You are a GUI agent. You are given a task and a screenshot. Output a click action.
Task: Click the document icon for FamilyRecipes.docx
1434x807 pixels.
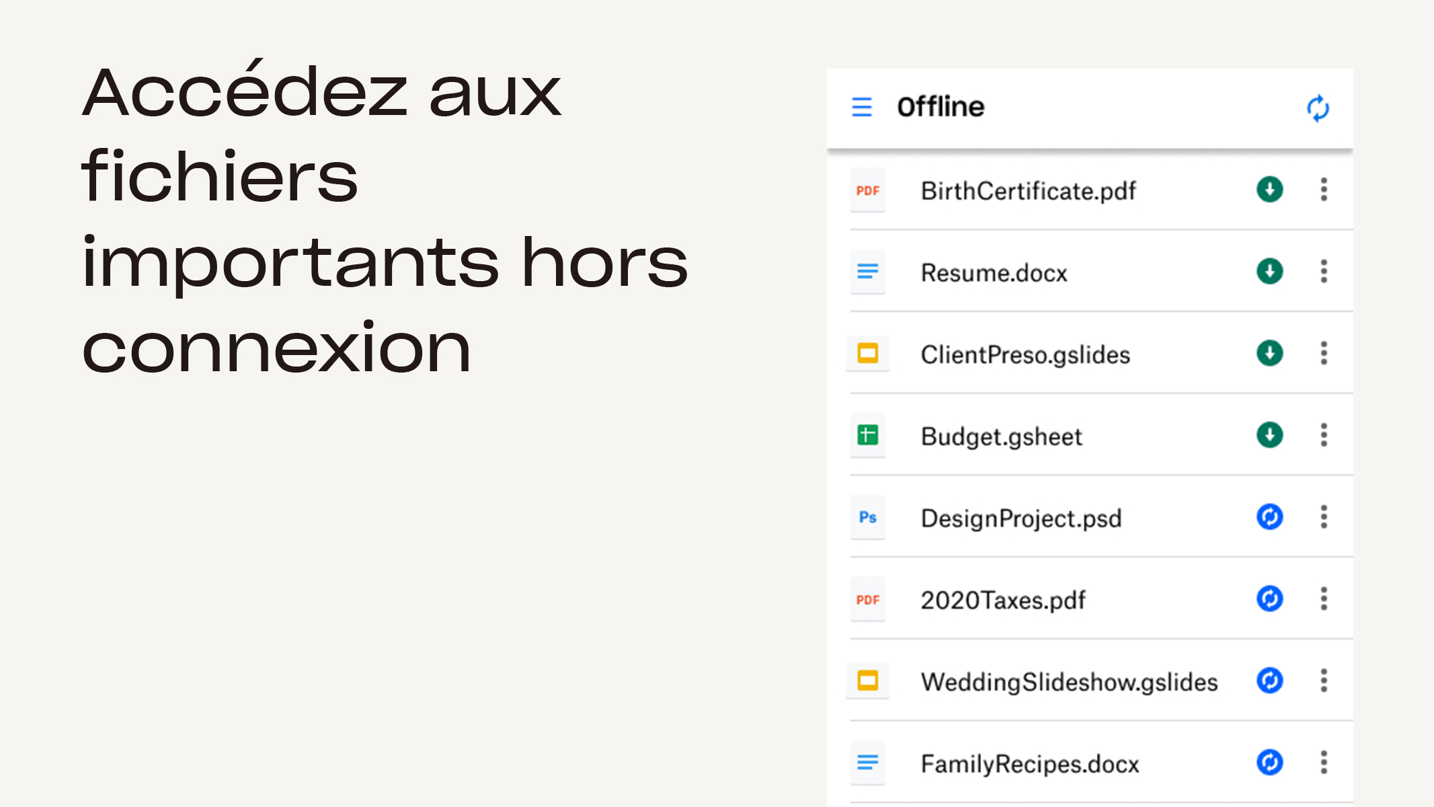point(868,763)
